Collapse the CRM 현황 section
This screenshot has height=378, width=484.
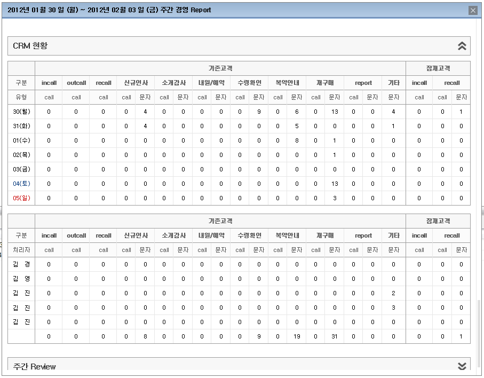click(x=462, y=46)
